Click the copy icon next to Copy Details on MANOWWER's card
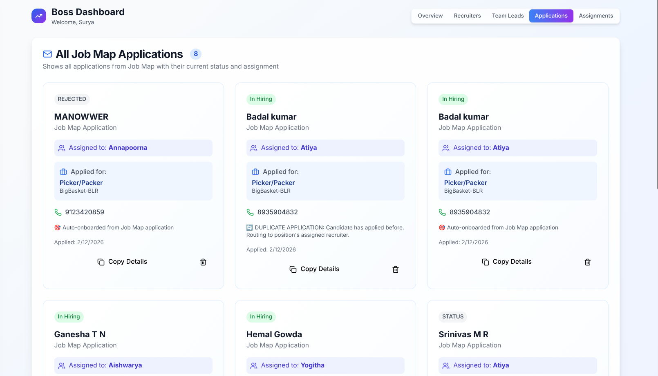 tap(101, 262)
